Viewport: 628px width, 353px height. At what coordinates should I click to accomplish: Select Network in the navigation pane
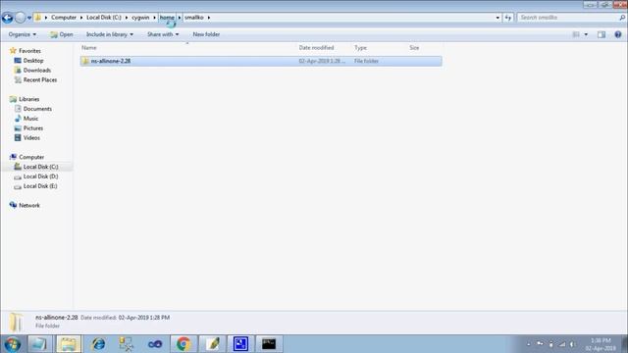(29, 205)
